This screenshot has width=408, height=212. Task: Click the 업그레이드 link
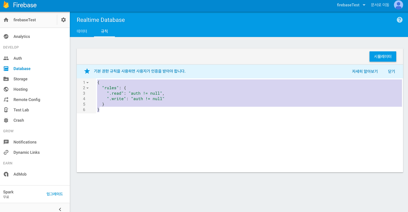pyautogui.click(x=55, y=194)
